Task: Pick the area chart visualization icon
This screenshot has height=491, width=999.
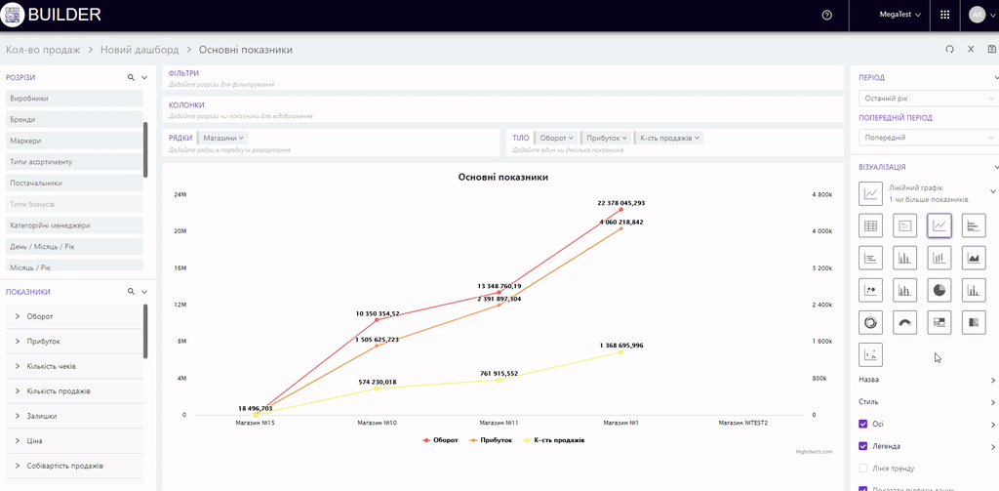Action: [x=974, y=258]
